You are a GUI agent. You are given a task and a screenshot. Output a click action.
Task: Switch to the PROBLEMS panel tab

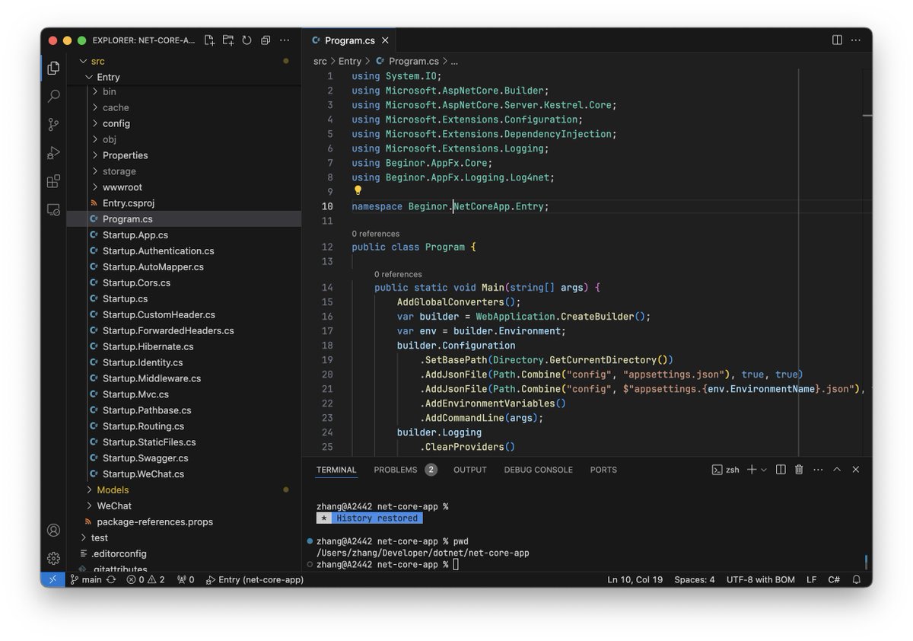tap(405, 470)
